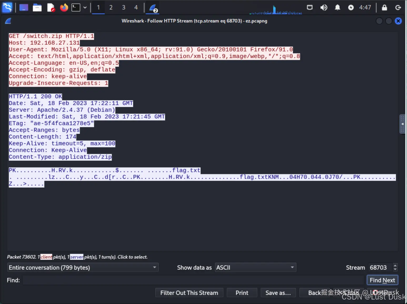407x304 pixels.
Task: Click the clock showing 4:47
Action: pyautogui.click(x=365, y=7)
